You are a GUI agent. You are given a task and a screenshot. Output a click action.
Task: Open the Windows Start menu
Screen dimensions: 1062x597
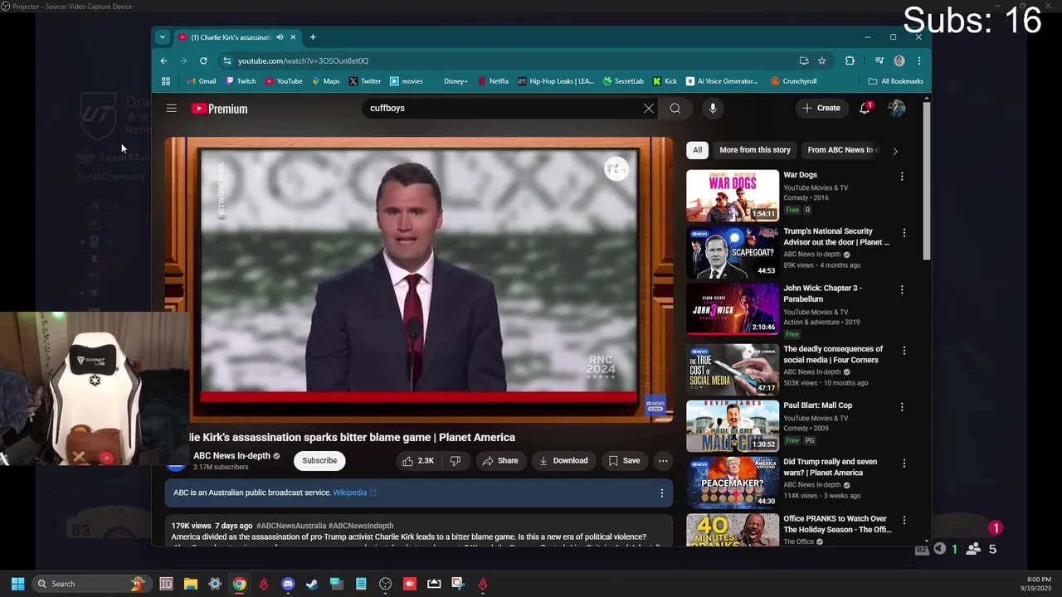(x=17, y=584)
